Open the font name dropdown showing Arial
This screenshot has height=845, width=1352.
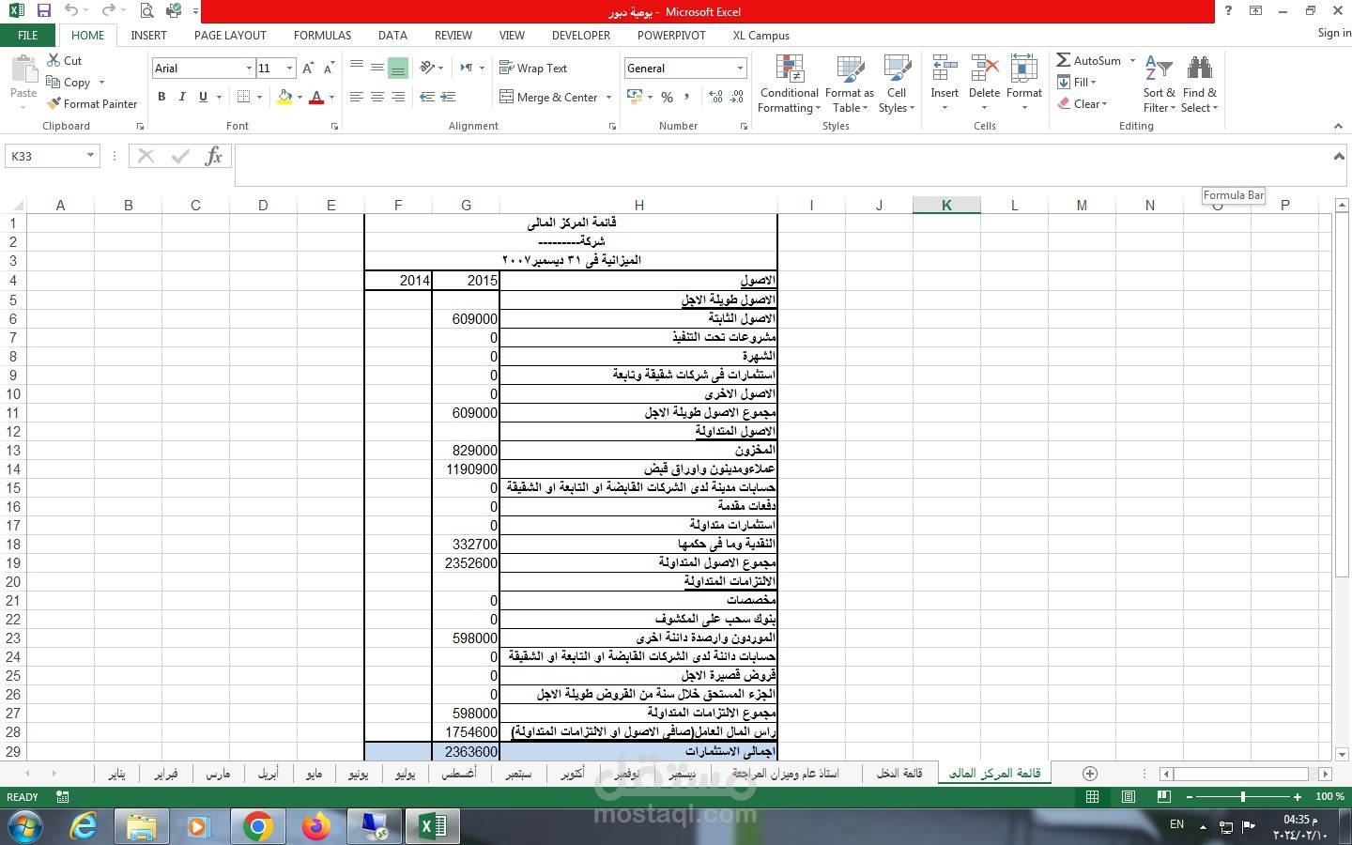249,68
